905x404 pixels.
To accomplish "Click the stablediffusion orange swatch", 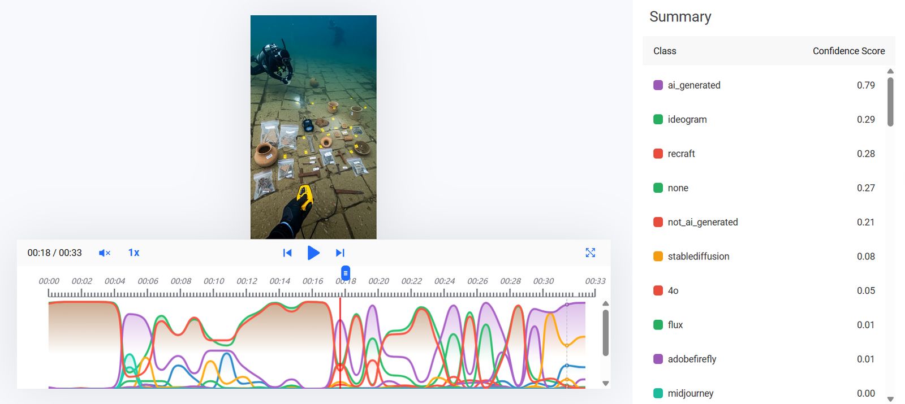I will 658,256.
